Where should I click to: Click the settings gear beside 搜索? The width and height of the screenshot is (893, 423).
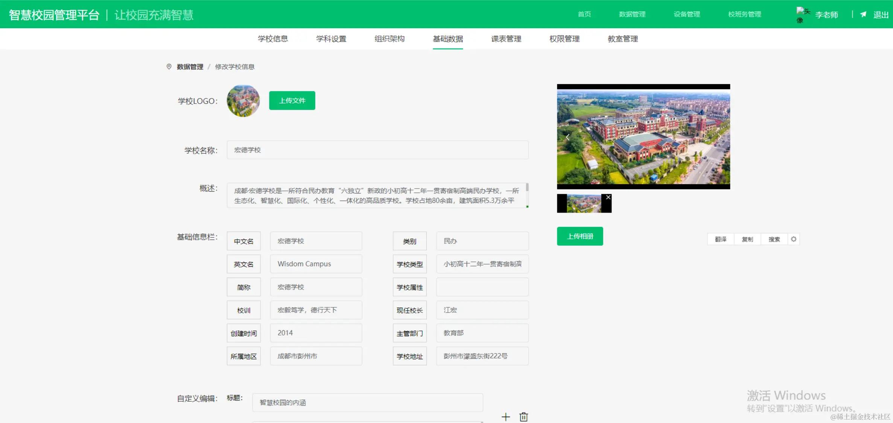coord(794,239)
